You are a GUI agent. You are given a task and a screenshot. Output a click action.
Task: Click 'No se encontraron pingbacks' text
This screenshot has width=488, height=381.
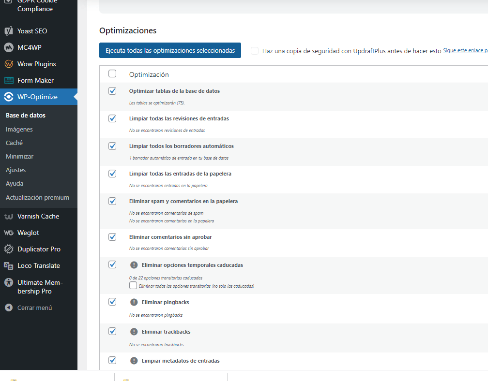click(155, 315)
